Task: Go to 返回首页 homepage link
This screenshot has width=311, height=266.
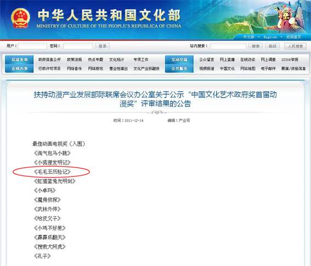Action: (x=293, y=37)
